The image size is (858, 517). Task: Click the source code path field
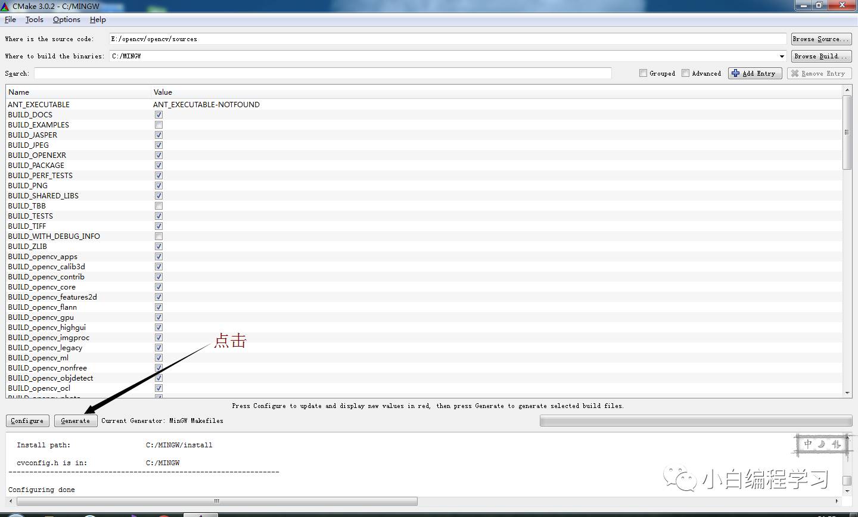[x=447, y=39]
